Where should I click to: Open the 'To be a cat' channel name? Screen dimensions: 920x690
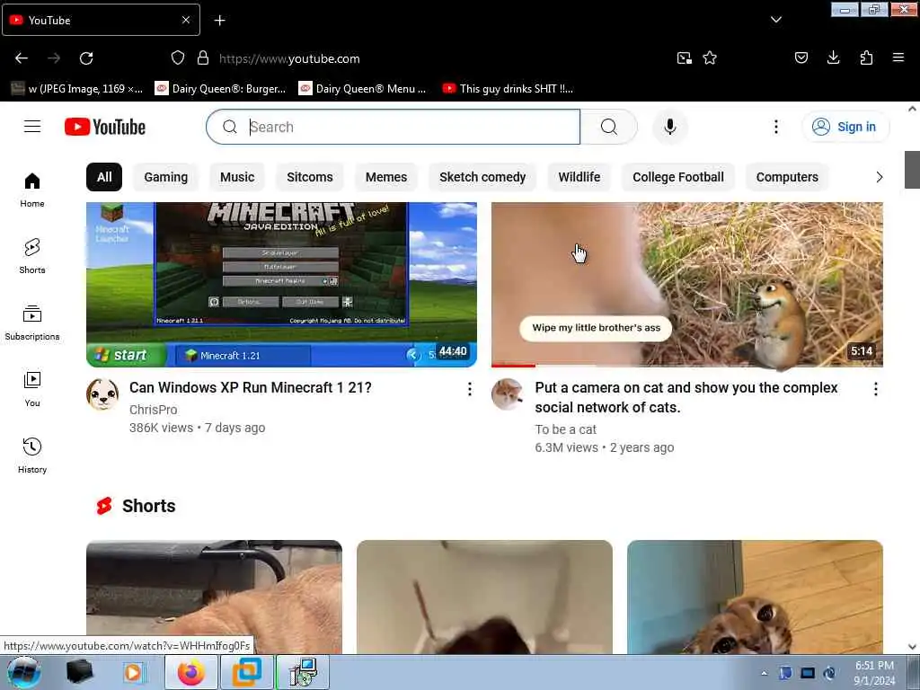566,429
